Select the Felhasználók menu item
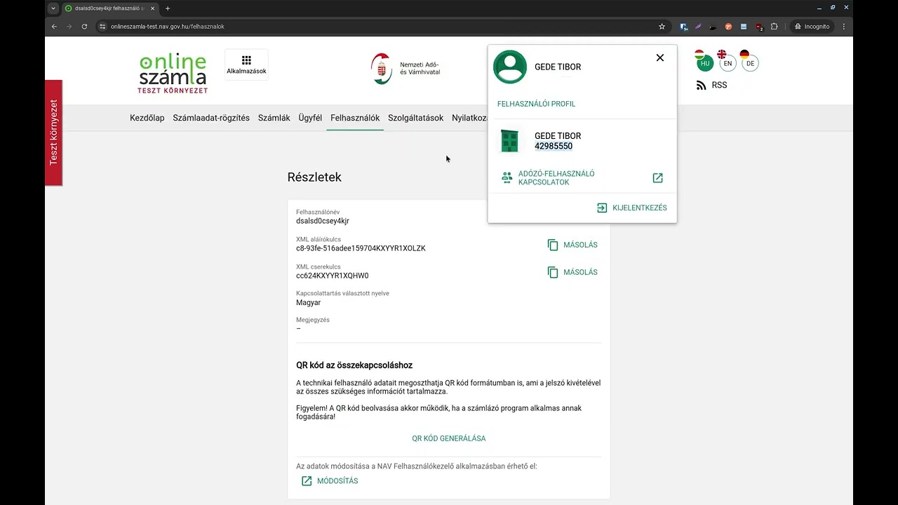The width and height of the screenshot is (898, 505). (355, 118)
